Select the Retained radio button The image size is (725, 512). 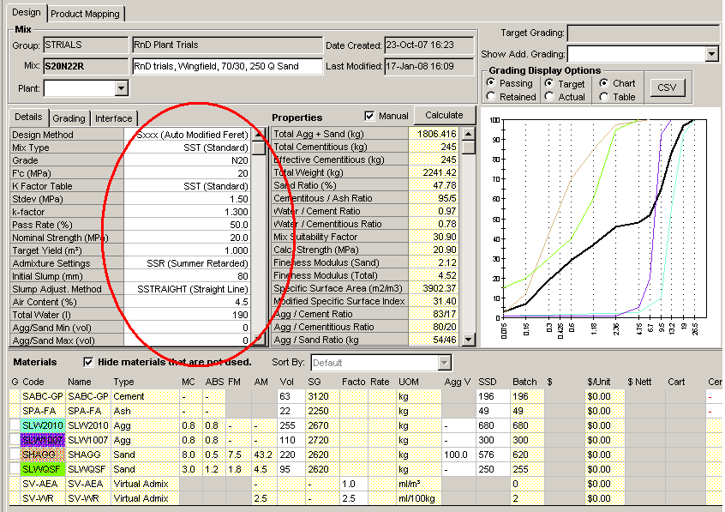[491, 97]
